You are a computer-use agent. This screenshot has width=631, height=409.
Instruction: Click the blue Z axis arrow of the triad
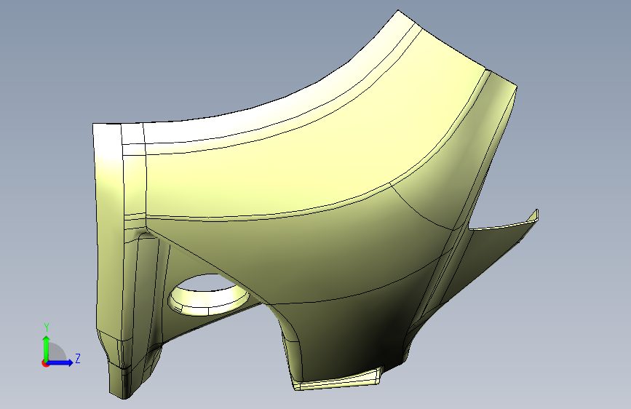point(60,362)
